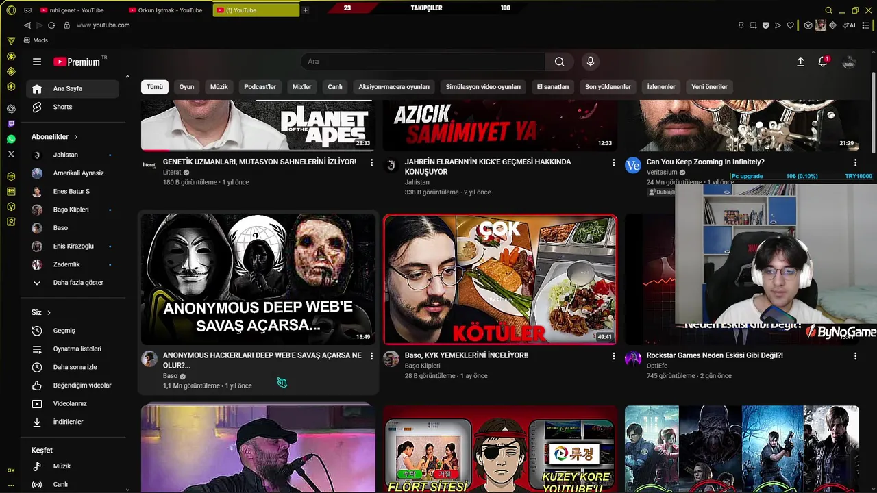Go to Ana Sayfa in sidebar

(x=73, y=88)
